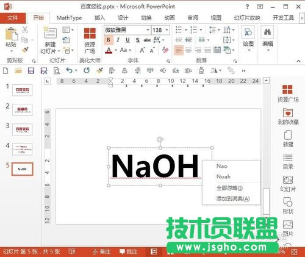The height and width of the screenshot is (257, 305).
Task: Open the font name dropdown 微软雅黑
Action: click(148, 30)
